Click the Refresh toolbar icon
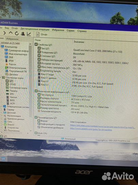 17,34
